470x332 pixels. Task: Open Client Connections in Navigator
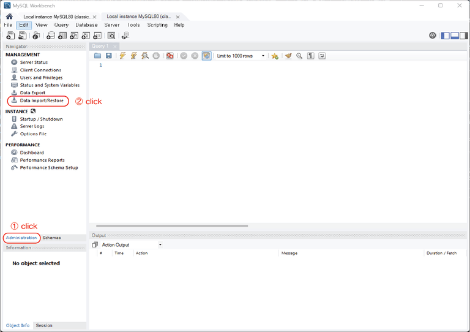pos(40,70)
